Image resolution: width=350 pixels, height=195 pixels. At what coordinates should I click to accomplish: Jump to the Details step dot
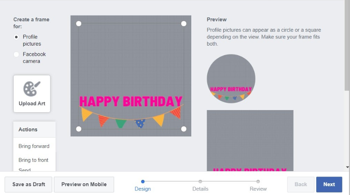pos(200,182)
